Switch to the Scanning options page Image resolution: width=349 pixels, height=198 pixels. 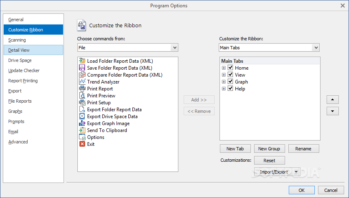(x=17, y=40)
